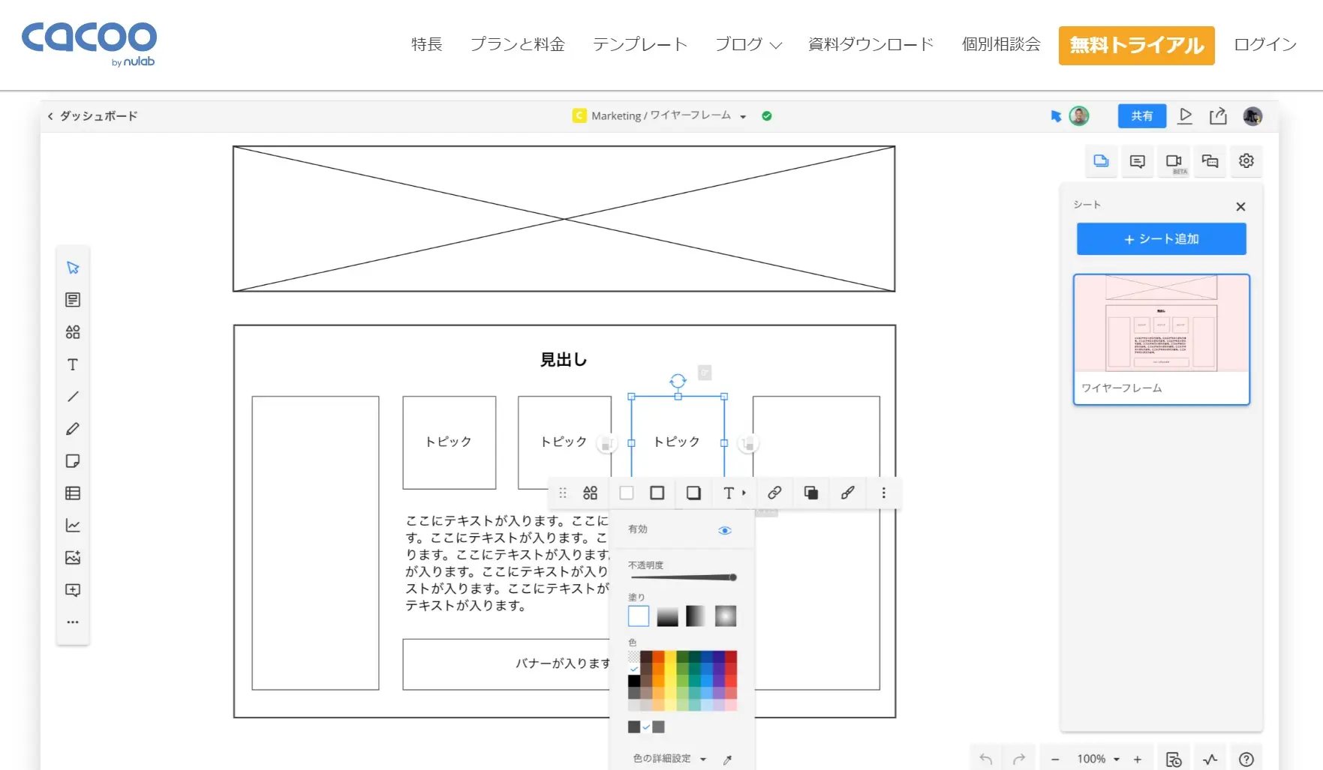Open the テンプレート menu item
The height and width of the screenshot is (770, 1323).
point(639,45)
